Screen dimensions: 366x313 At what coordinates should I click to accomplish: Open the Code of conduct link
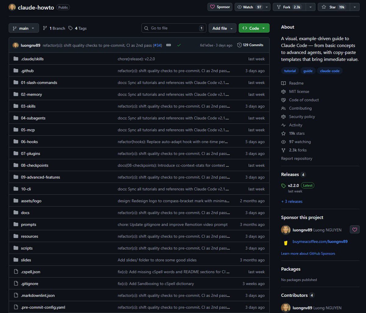coord(300,100)
